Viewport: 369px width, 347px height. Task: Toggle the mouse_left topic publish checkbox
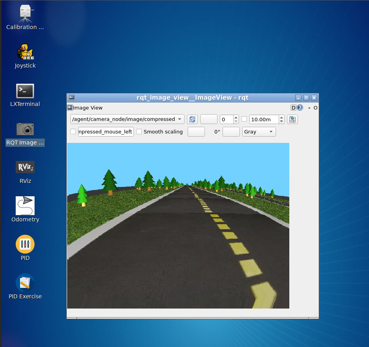[73, 131]
